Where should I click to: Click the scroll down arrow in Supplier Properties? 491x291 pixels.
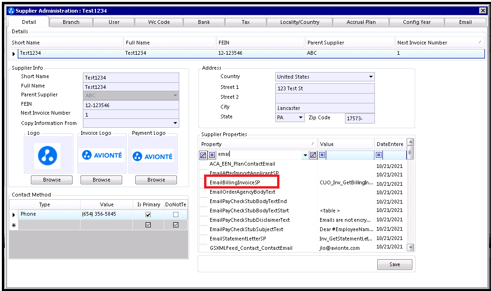click(410, 247)
